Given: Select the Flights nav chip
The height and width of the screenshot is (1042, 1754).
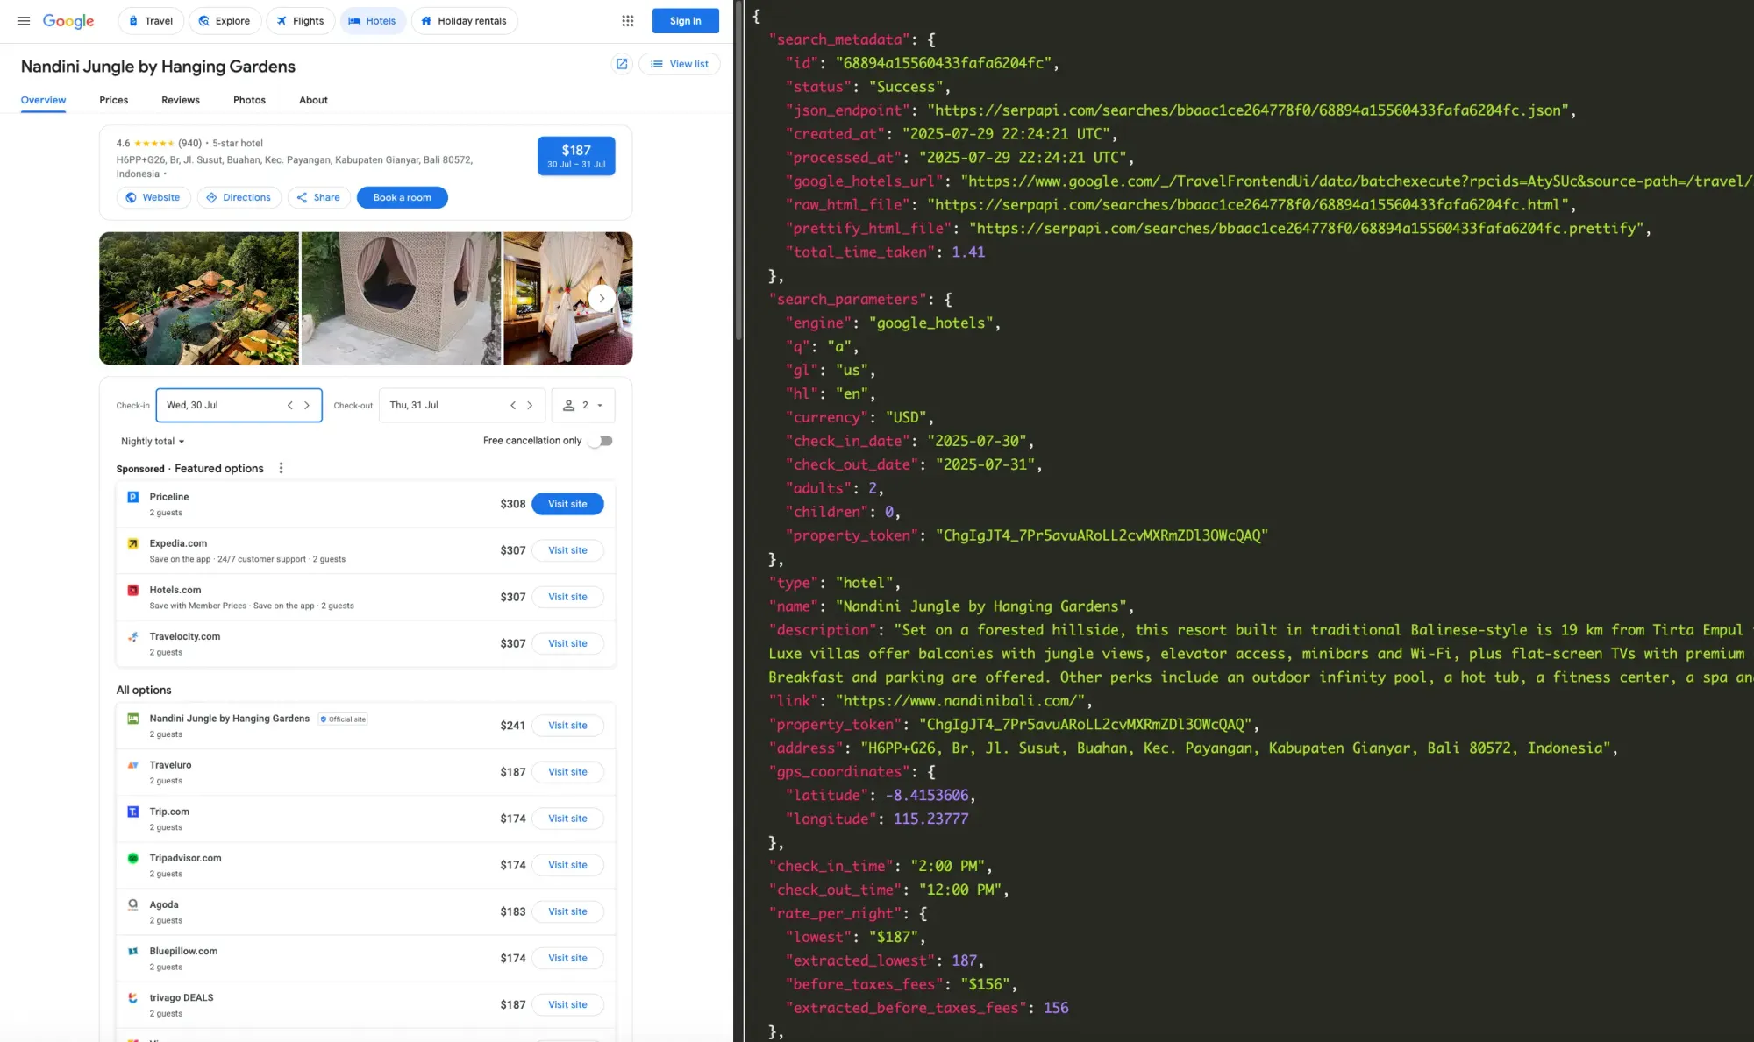Looking at the screenshot, I should click(x=300, y=21).
